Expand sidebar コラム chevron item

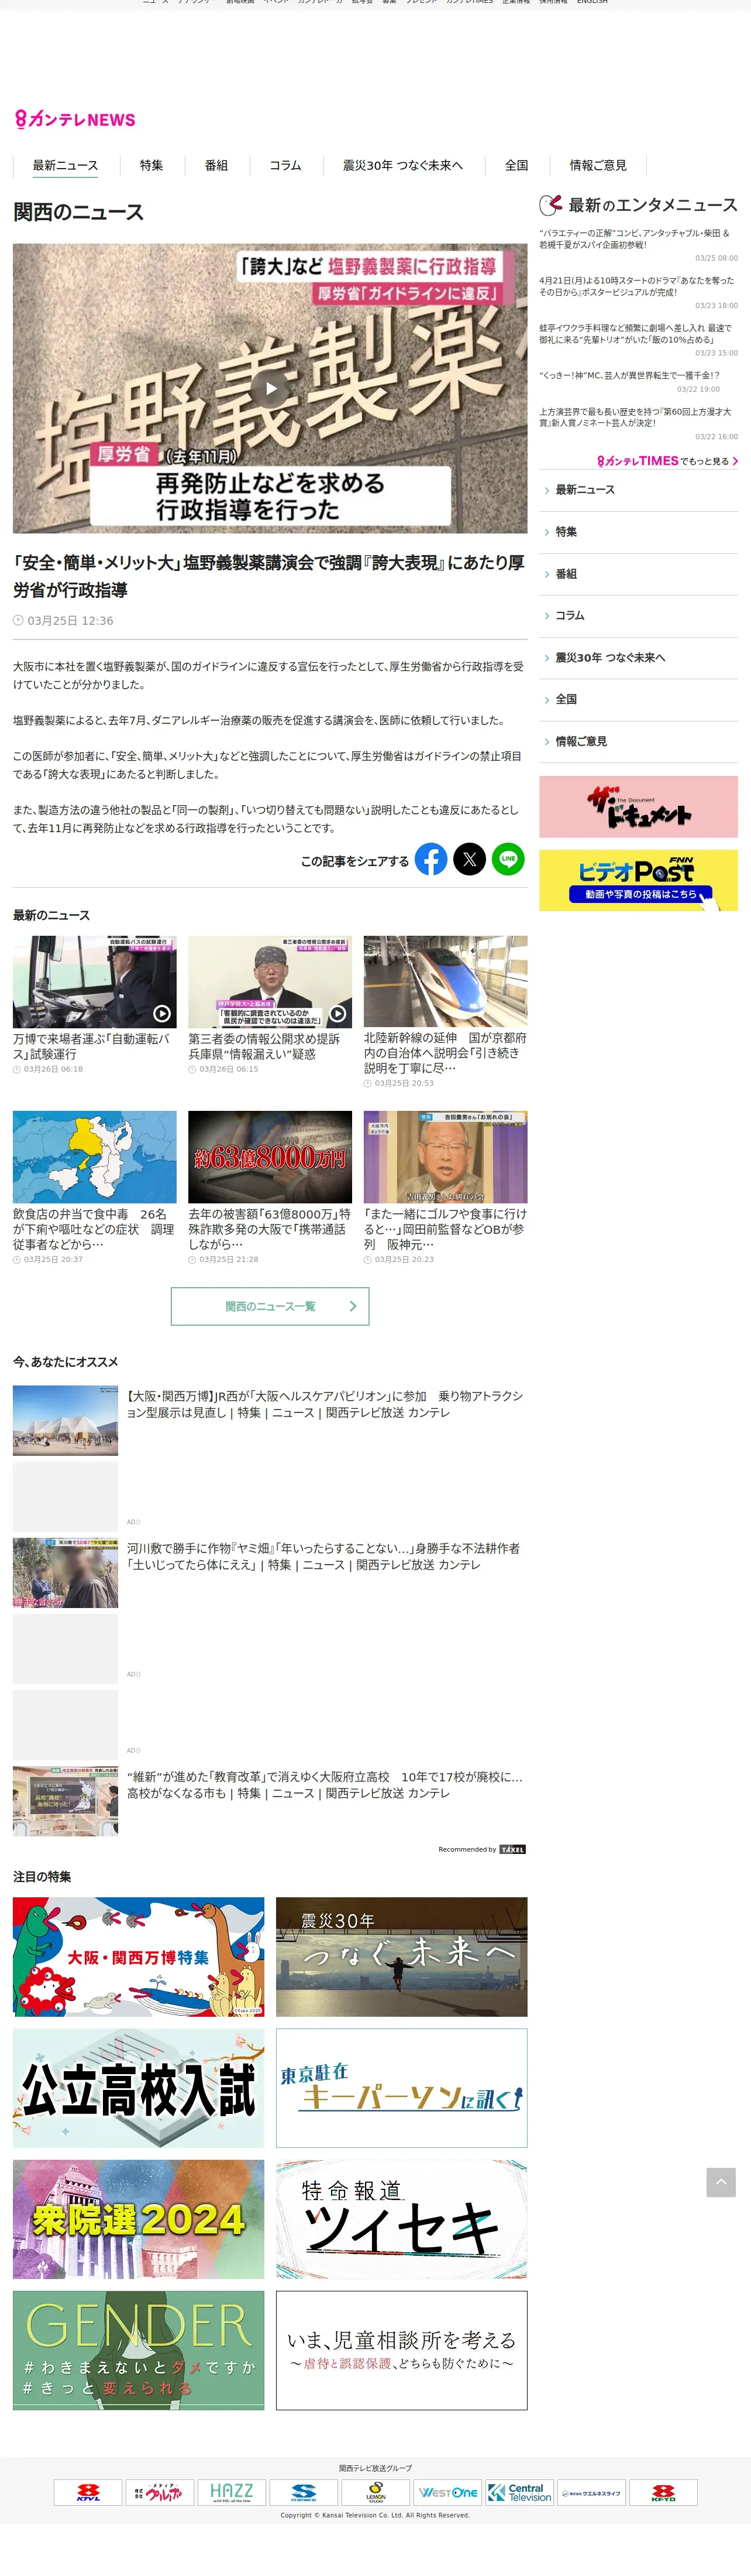coord(638,616)
